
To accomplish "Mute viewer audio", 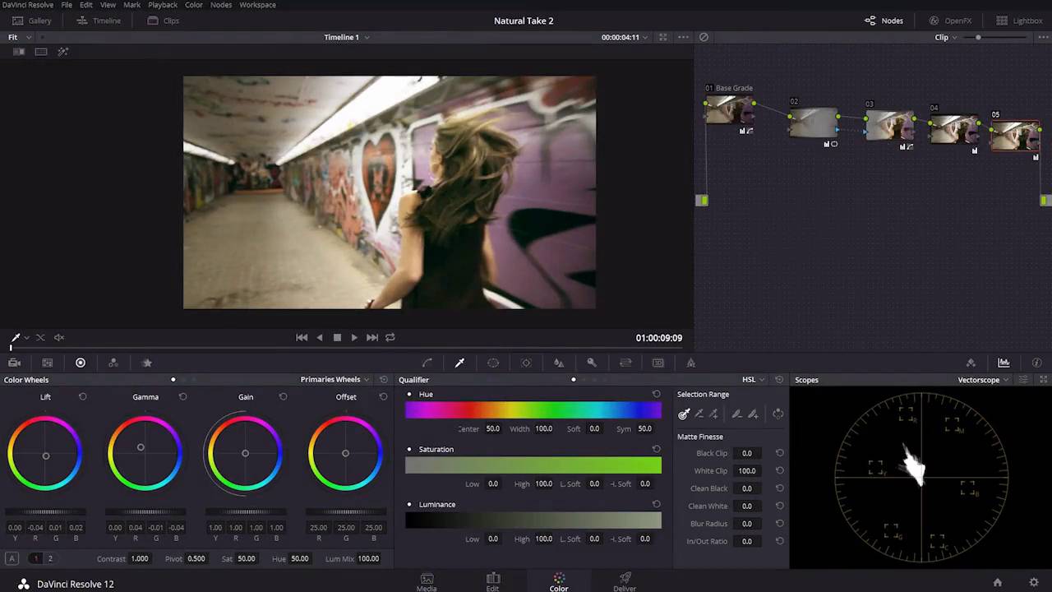I will click(x=59, y=337).
